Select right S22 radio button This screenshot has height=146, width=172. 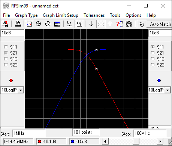click(x=153, y=65)
